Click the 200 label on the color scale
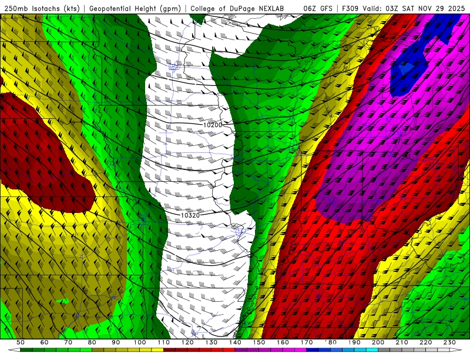Viewport: 470px width, 353px height. (378, 342)
